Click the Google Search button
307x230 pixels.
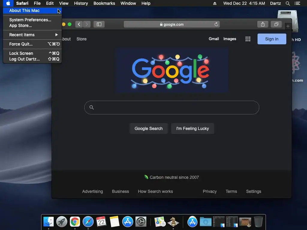(149, 128)
